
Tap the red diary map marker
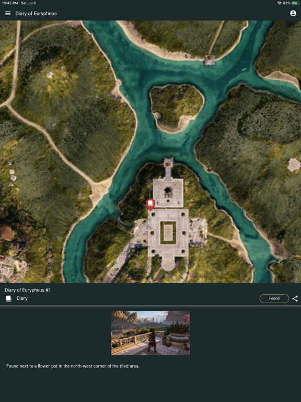(x=150, y=205)
